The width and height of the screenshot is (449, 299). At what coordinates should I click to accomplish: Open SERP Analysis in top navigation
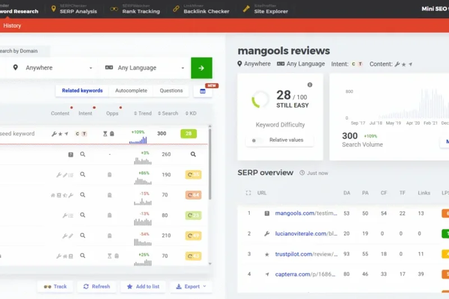(74, 9)
